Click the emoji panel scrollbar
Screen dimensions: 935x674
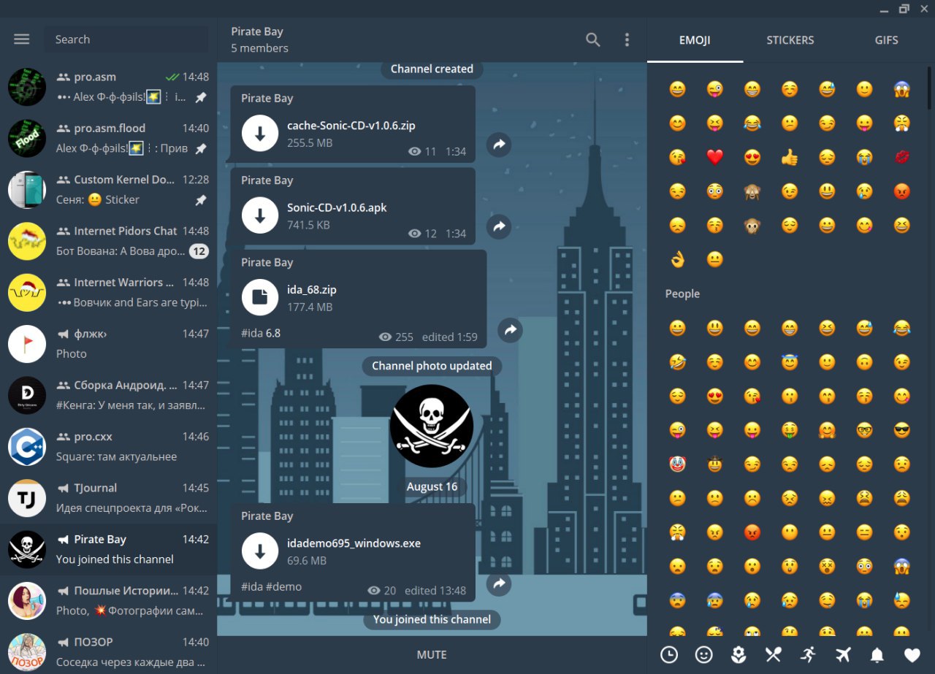tap(930, 89)
